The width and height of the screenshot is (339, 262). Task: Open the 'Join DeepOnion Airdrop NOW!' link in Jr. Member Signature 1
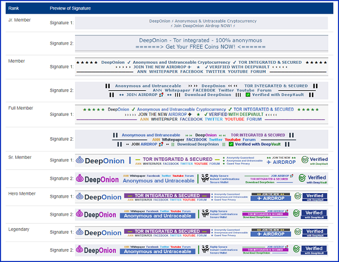click(x=203, y=26)
